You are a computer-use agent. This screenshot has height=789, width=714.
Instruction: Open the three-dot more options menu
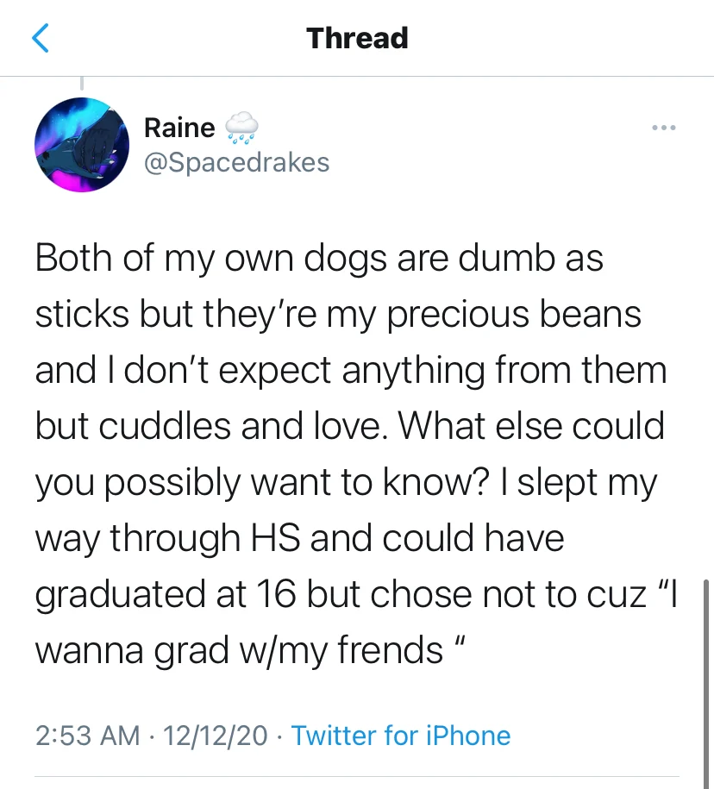[664, 128]
